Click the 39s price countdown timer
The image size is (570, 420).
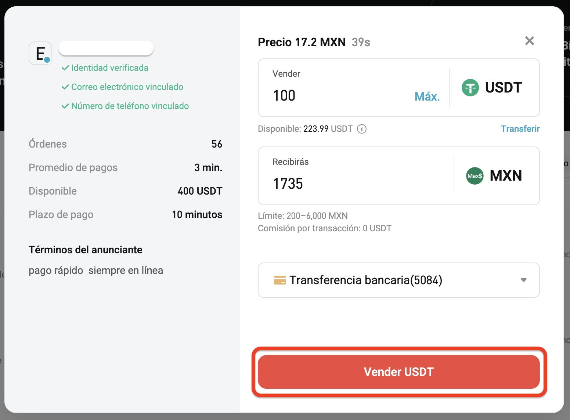point(361,42)
